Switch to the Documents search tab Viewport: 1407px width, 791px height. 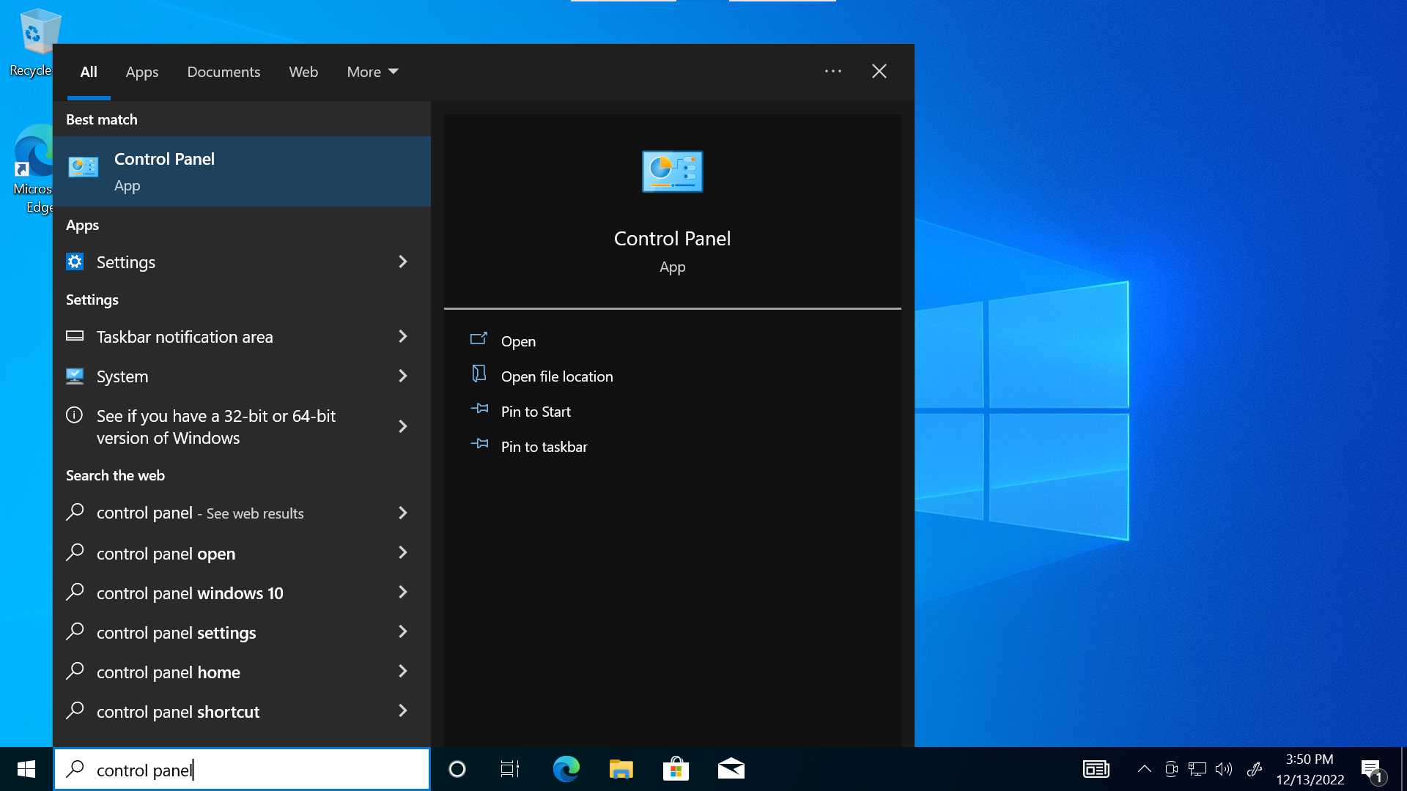pyautogui.click(x=224, y=72)
